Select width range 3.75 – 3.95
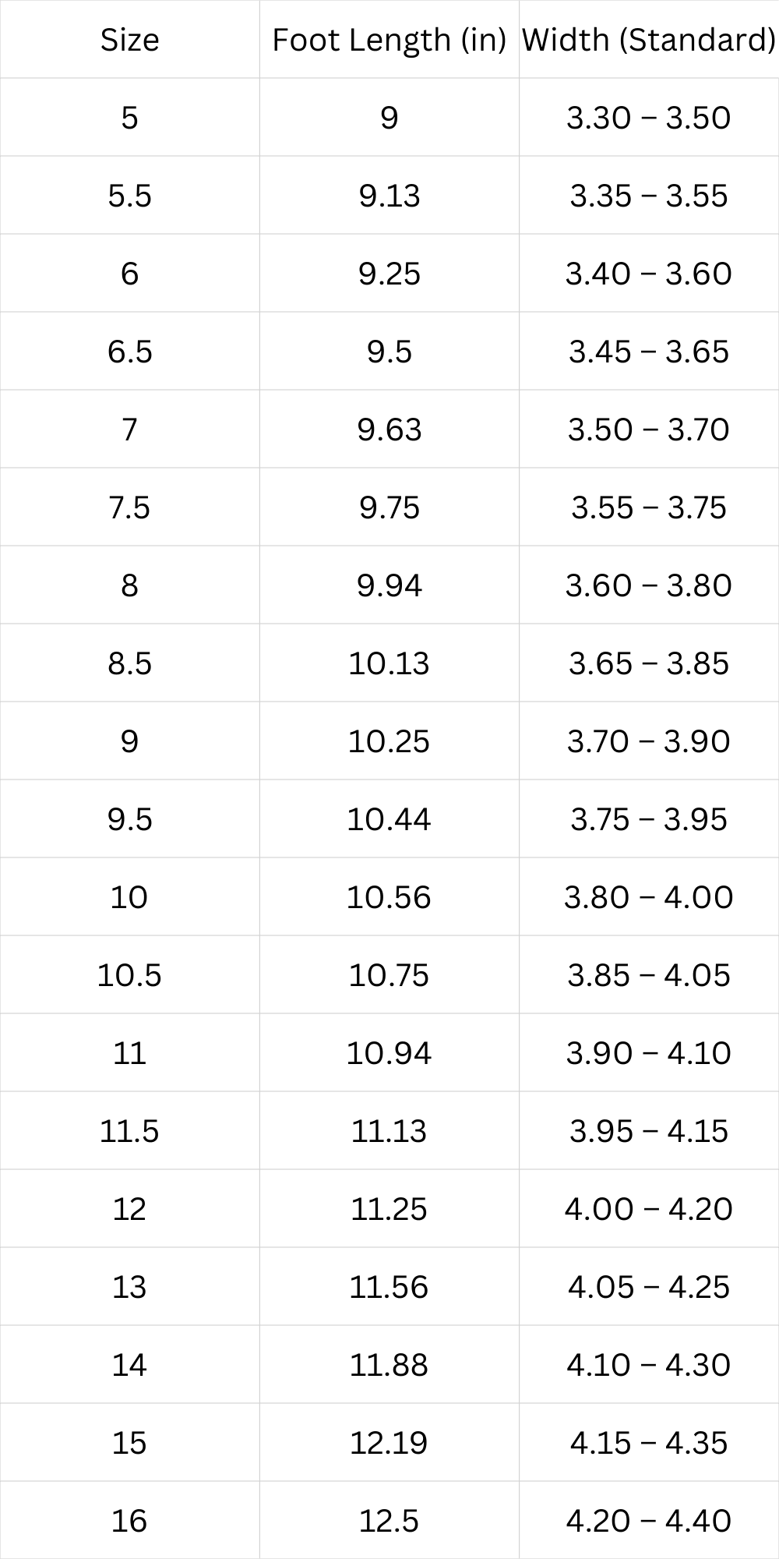The height and width of the screenshot is (1559, 779). [648, 819]
